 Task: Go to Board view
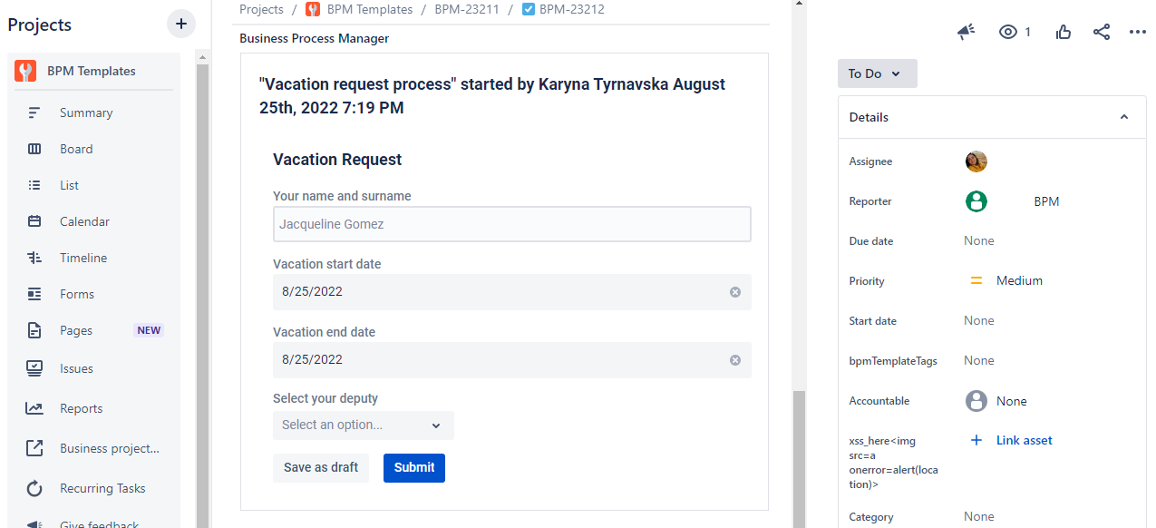pyautogui.click(x=76, y=149)
